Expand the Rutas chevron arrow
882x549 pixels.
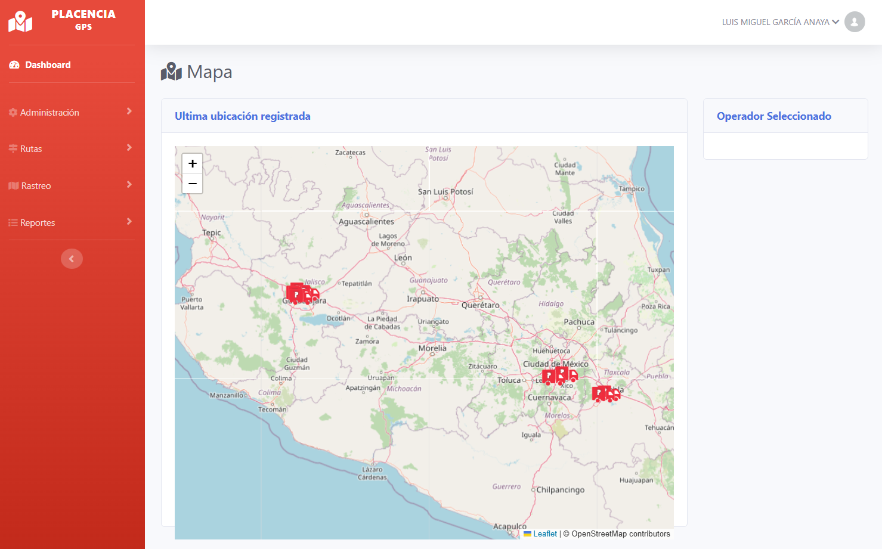pyautogui.click(x=129, y=148)
